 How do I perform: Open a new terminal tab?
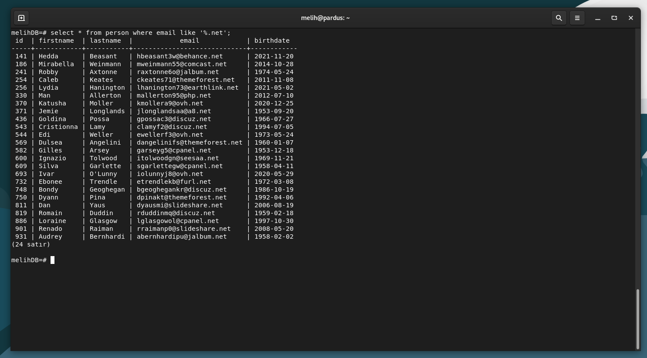click(x=21, y=18)
